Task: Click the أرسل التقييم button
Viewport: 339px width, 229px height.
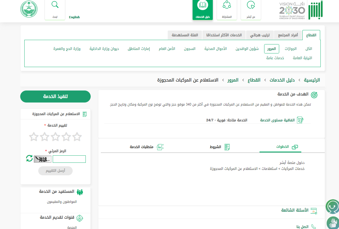Action: pos(55,171)
